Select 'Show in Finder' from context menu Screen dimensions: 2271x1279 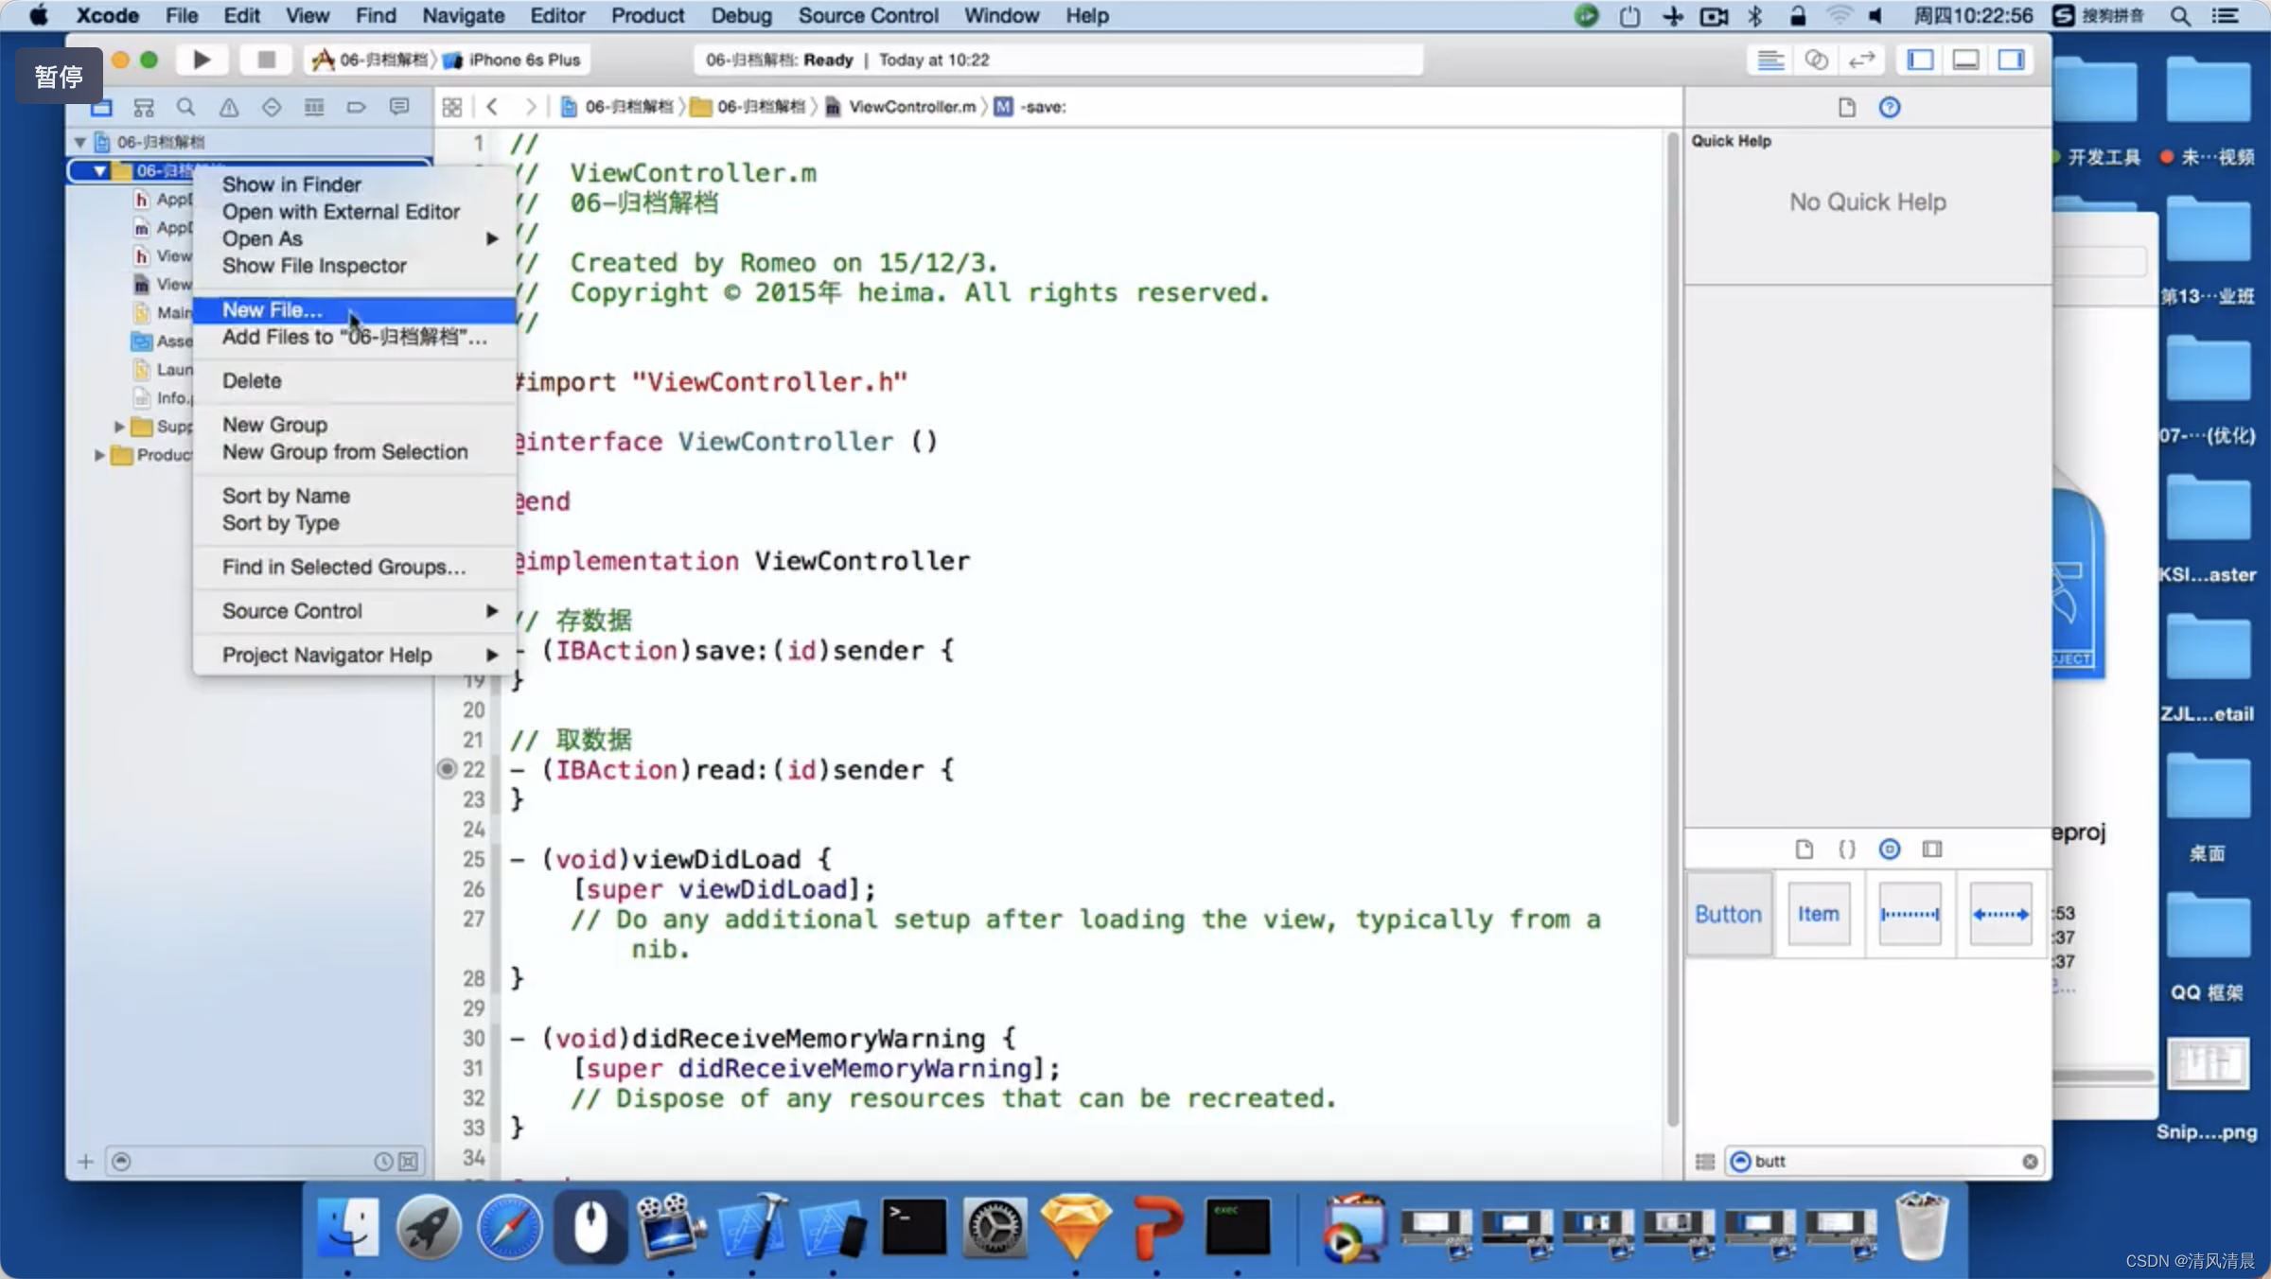290,184
